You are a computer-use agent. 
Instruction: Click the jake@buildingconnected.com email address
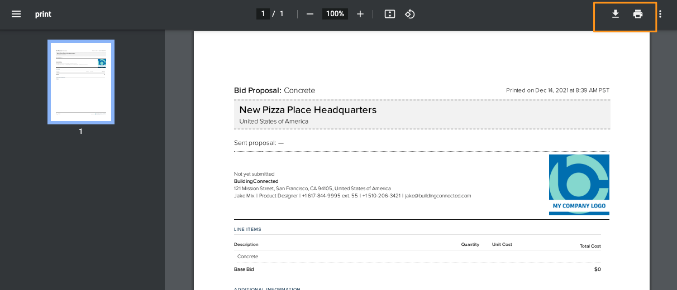tap(438, 196)
